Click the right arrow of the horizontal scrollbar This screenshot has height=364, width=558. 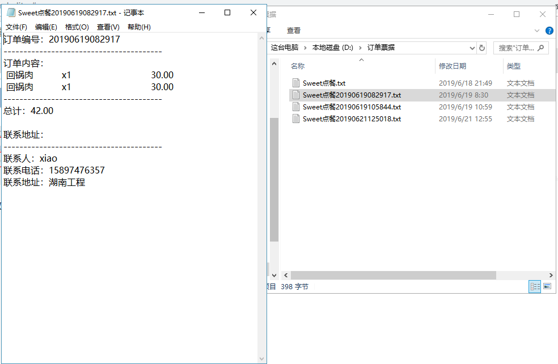[x=549, y=275]
